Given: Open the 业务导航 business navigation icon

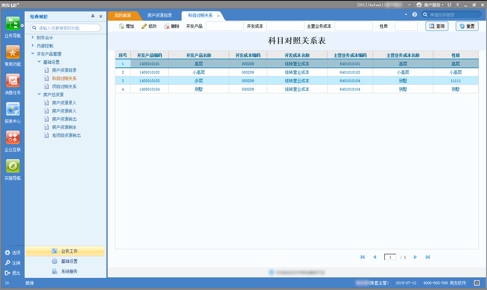Looking at the screenshot, I should pos(13,24).
